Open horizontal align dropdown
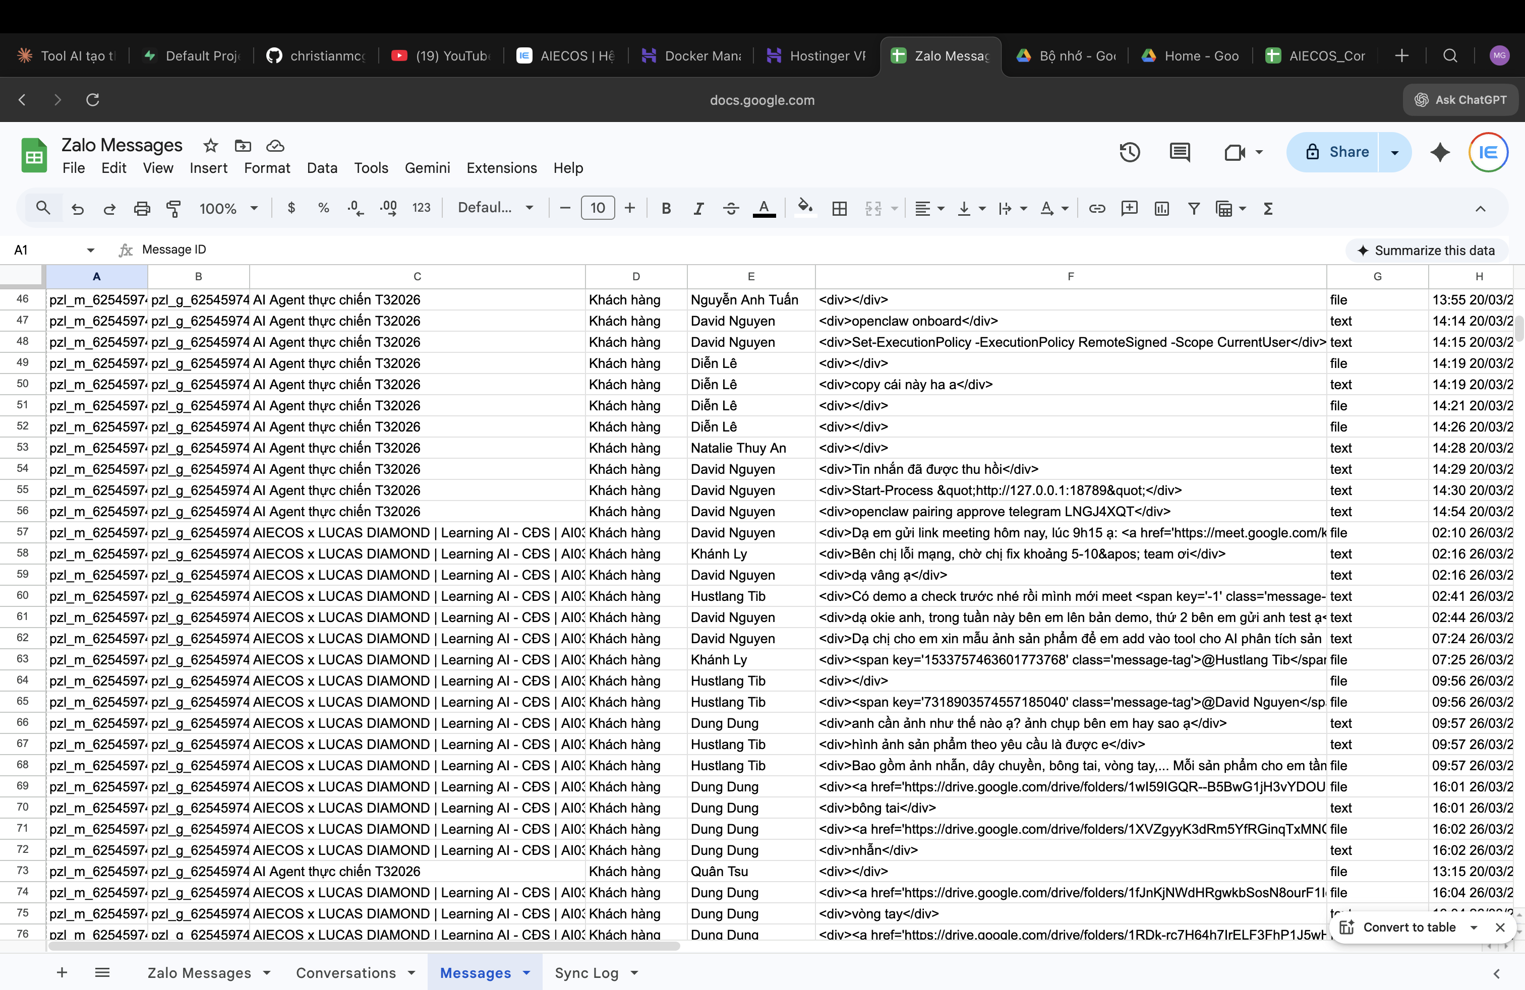This screenshot has width=1525, height=990. coord(930,208)
